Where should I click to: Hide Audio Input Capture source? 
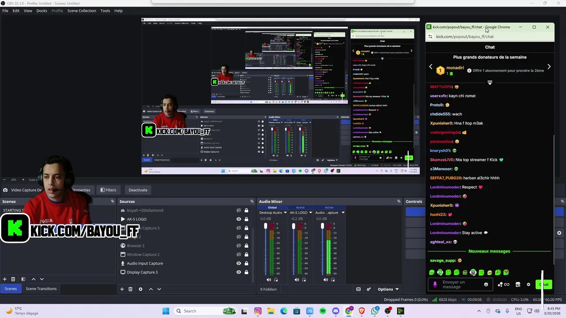coord(239,263)
